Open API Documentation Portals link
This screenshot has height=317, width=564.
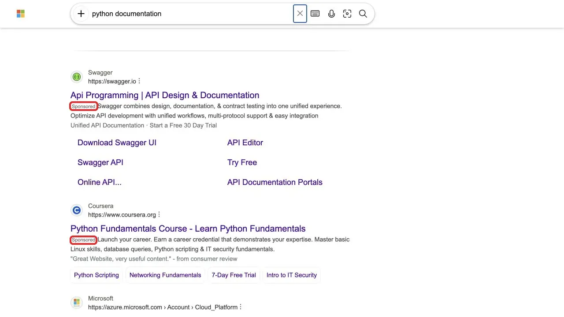tap(275, 182)
